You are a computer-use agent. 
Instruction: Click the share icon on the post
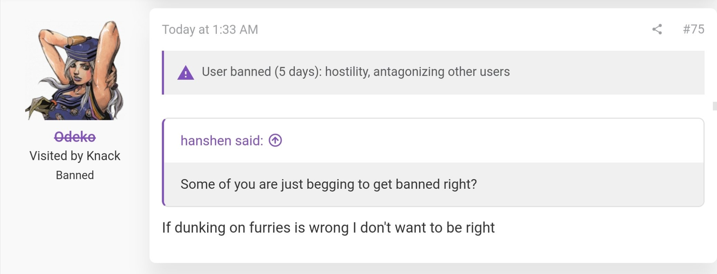[657, 29]
